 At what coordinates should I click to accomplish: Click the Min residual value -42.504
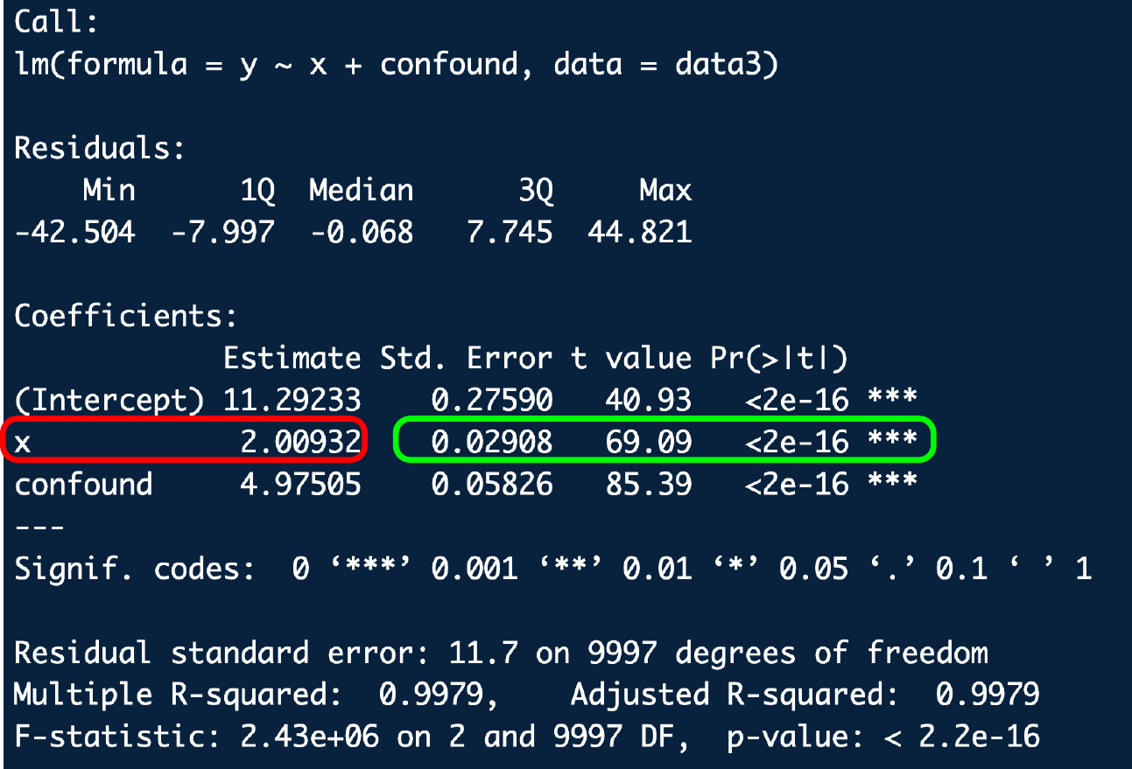75,232
